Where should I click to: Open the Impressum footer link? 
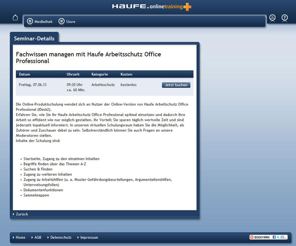[x=88, y=237]
